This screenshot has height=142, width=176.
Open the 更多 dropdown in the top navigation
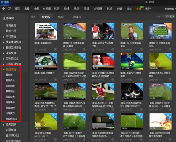tap(148, 8)
